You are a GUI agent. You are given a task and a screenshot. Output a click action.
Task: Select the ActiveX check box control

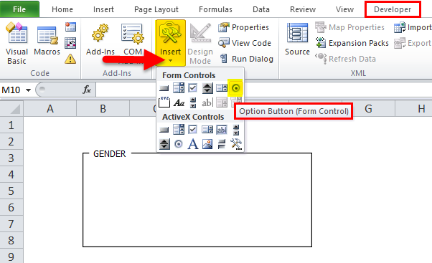[x=192, y=129]
